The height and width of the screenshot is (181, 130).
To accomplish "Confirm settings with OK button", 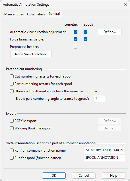I will tap(54, 176).
